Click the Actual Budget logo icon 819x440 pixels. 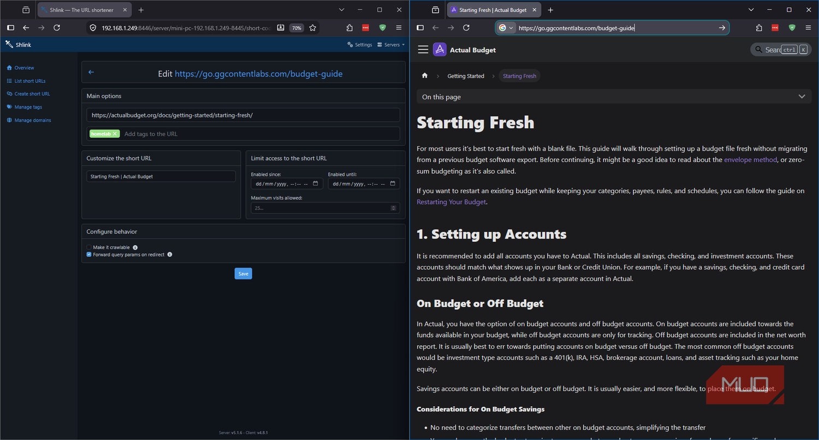coord(440,50)
